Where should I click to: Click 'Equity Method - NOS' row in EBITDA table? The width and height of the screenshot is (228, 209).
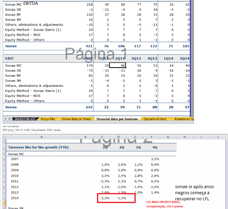[x=23, y=35]
